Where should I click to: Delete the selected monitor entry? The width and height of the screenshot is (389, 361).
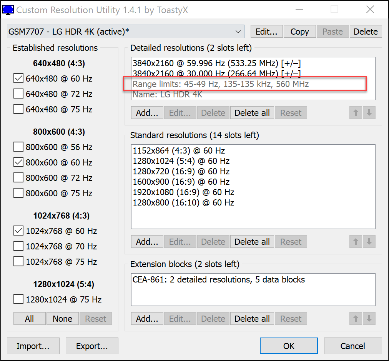tap(366, 32)
